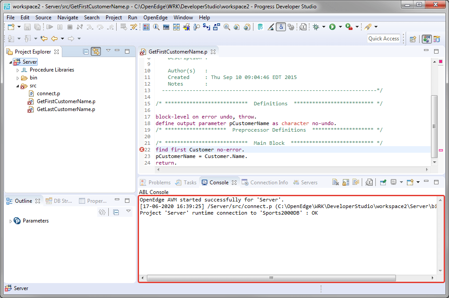
Task: Open the New wizard dropdown arrow
Action: 19,27
